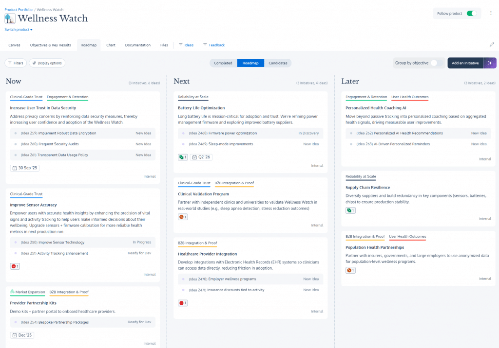Click the Wellness Watch product logo icon

tap(10, 19)
